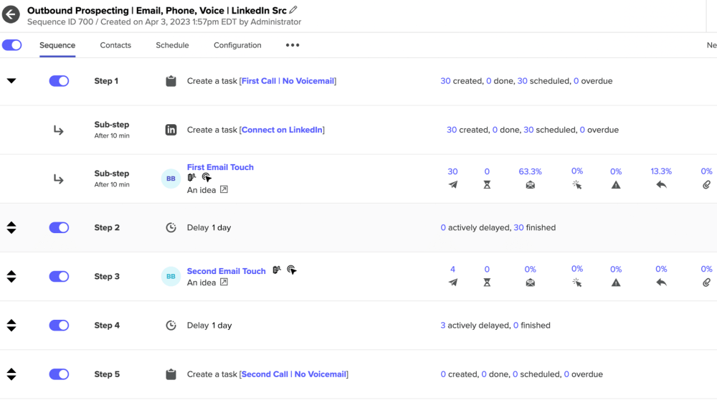The image size is (717, 403).
Task: Collapse Step 1 using the triangle arrow
Action: click(11, 81)
